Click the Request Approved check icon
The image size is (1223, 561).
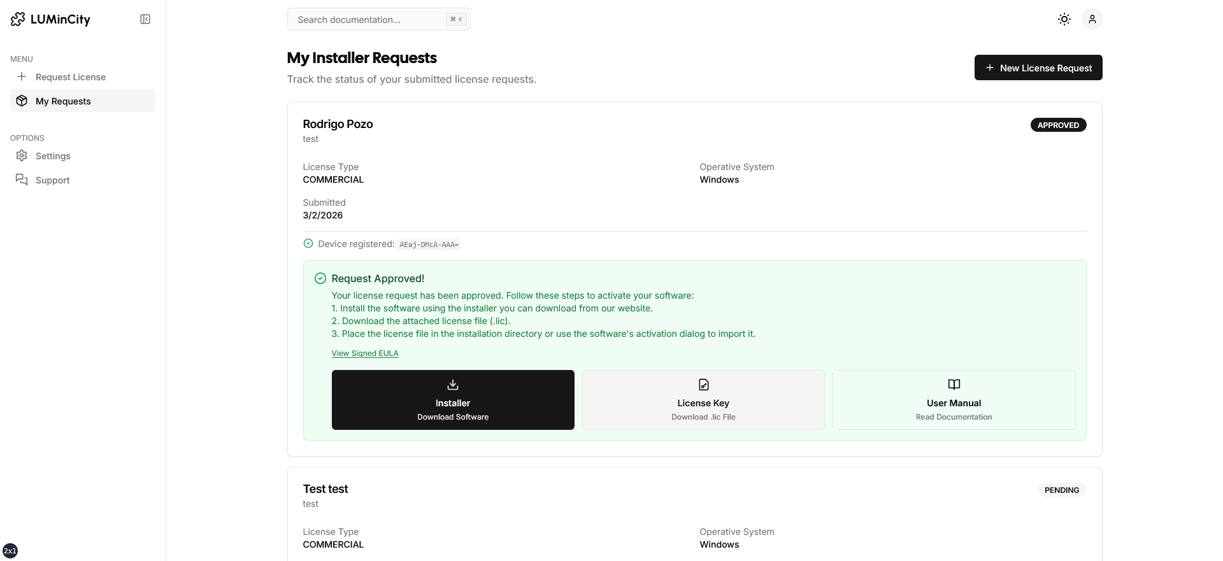coord(320,278)
